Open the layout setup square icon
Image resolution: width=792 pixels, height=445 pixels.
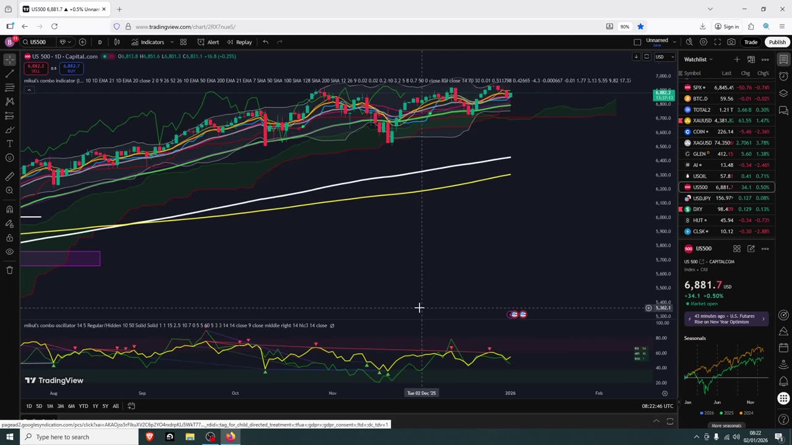click(637, 42)
